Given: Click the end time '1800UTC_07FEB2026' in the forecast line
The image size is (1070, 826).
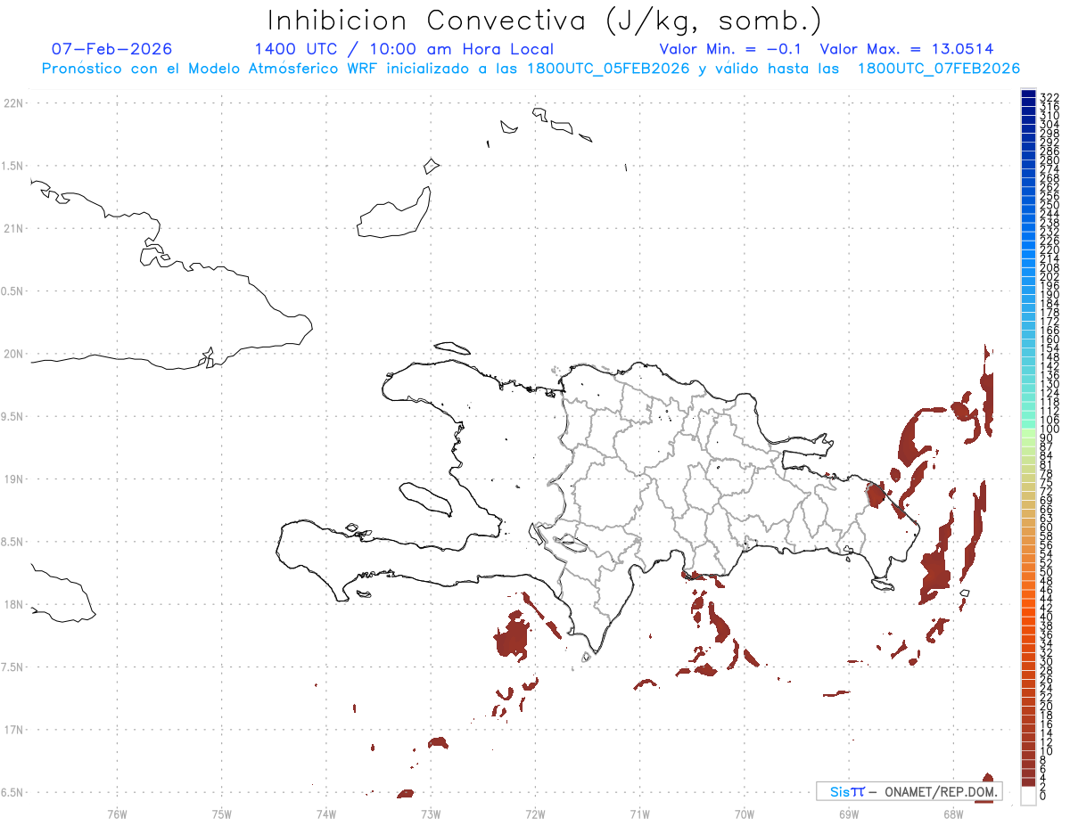Looking at the screenshot, I should coord(939,69).
